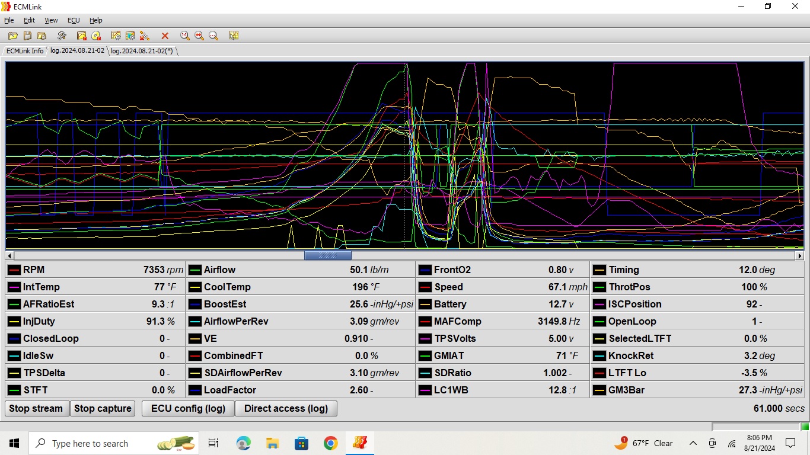Click the SDAirflowPerRev label

coord(243,373)
